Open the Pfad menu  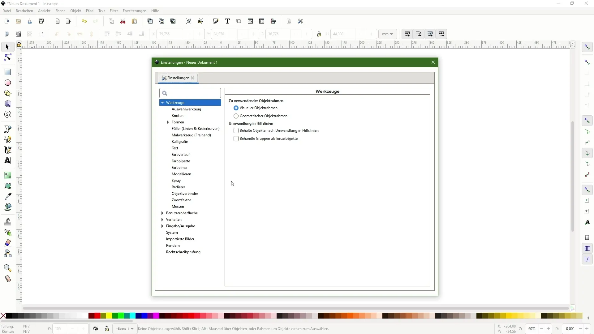(90, 11)
